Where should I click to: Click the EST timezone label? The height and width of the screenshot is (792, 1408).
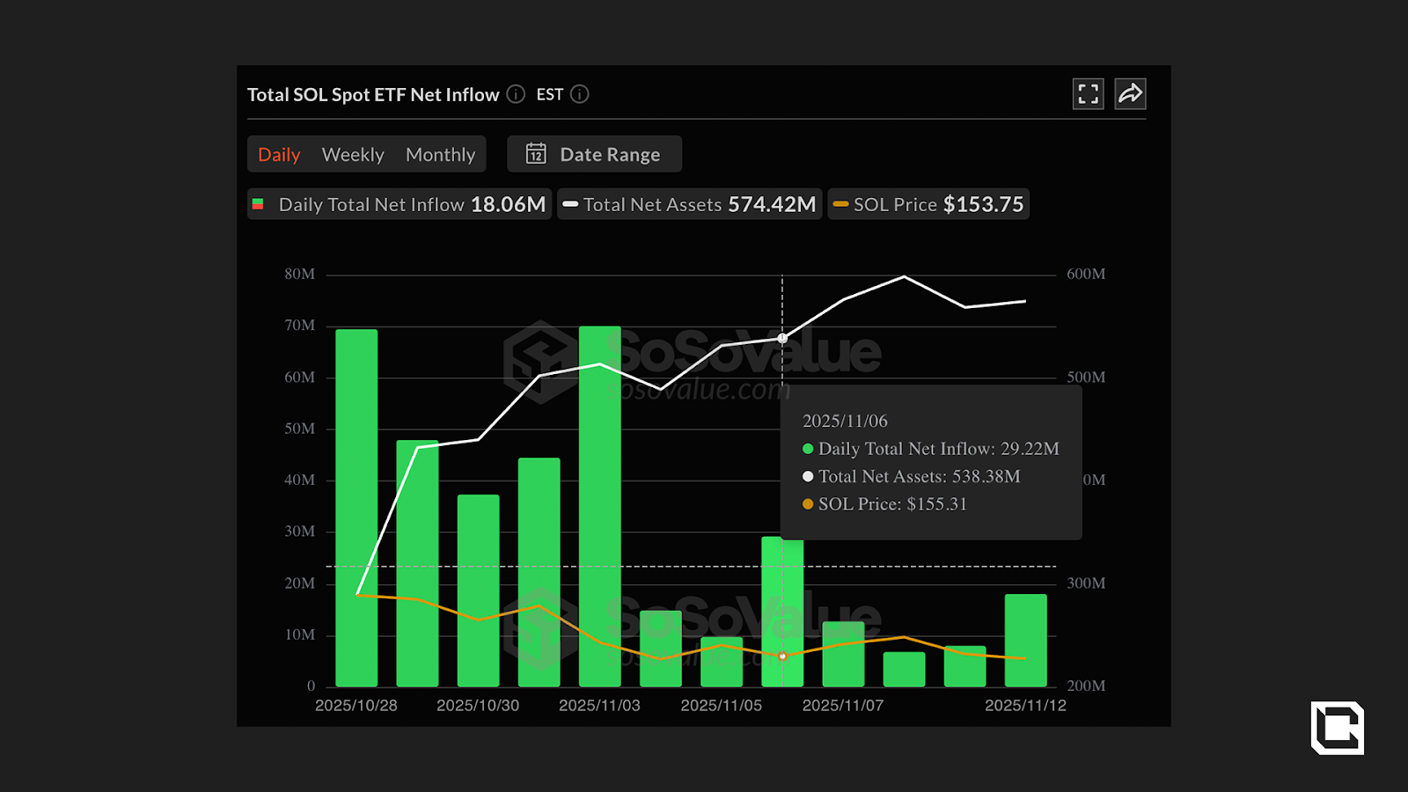click(x=550, y=94)
